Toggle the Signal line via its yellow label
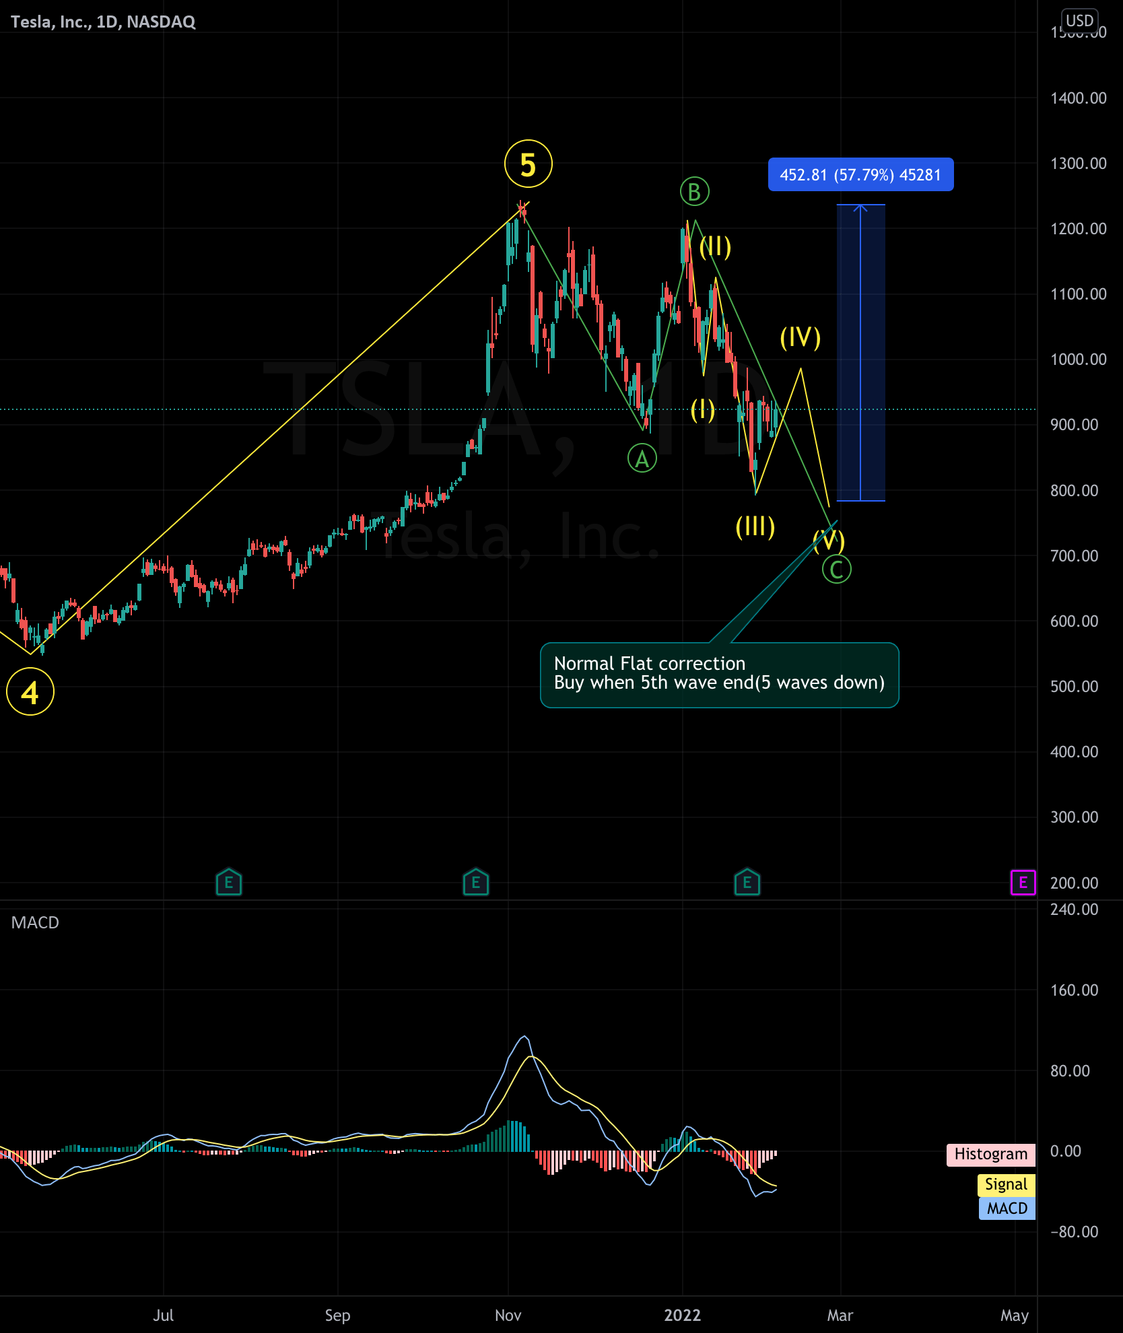 pyautogui.click(x=1006, y=1184)
